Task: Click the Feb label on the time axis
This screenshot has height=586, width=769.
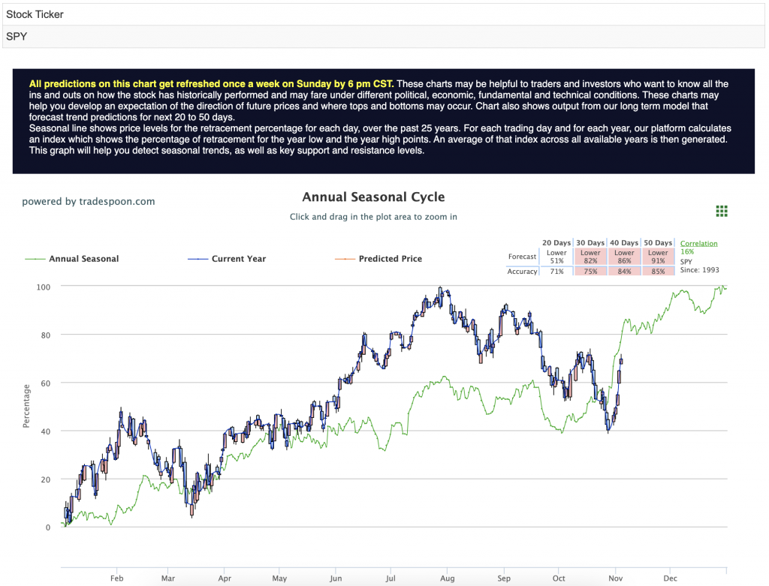Action: 116,578
